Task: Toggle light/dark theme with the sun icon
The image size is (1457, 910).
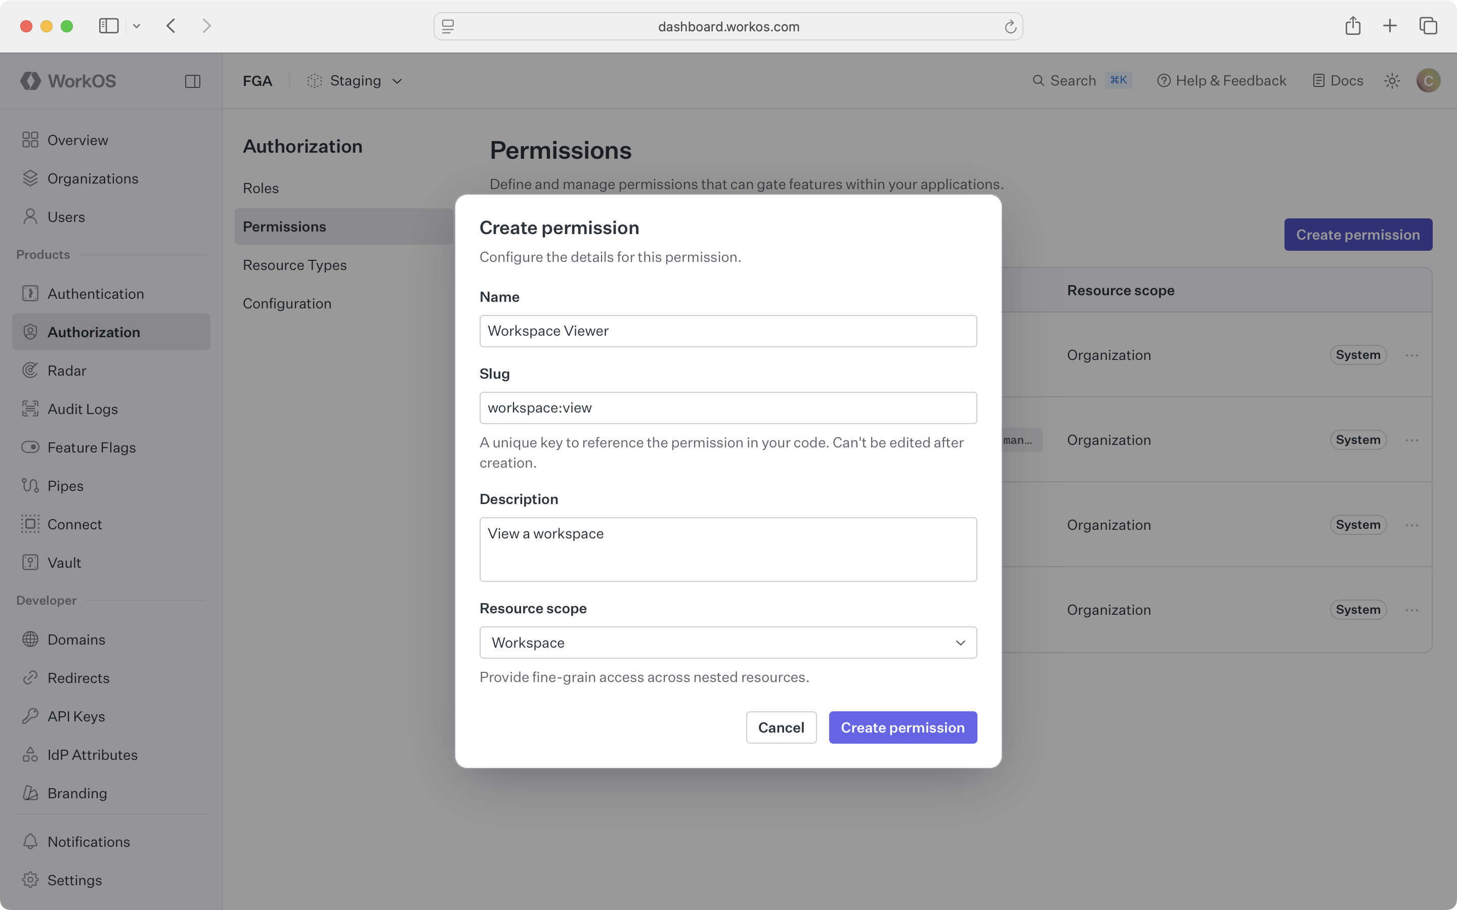Action: coord(1391,80)
